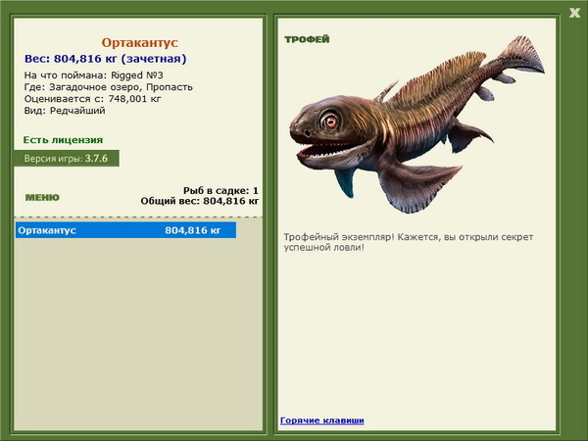Image resolution: width=588 pixels, height=441 pixels.
Task: Close the trophy window with X
Action: point(574,13)
